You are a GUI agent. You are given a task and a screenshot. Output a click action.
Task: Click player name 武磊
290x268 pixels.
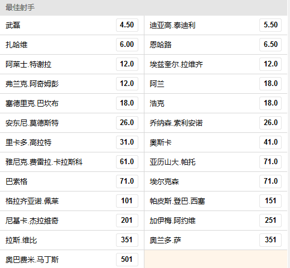click(13, 25)
